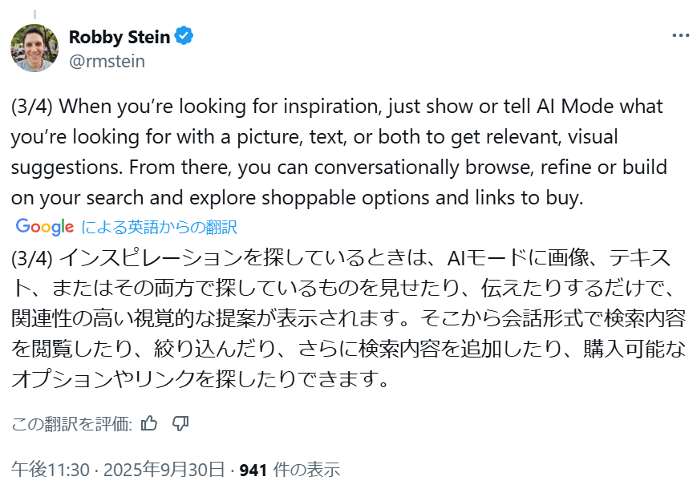Click the この翻訳を評価 label

click(x=71, y=424)
